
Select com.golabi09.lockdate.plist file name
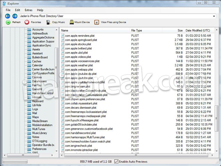pyautogui.click(x=81, y=125)
